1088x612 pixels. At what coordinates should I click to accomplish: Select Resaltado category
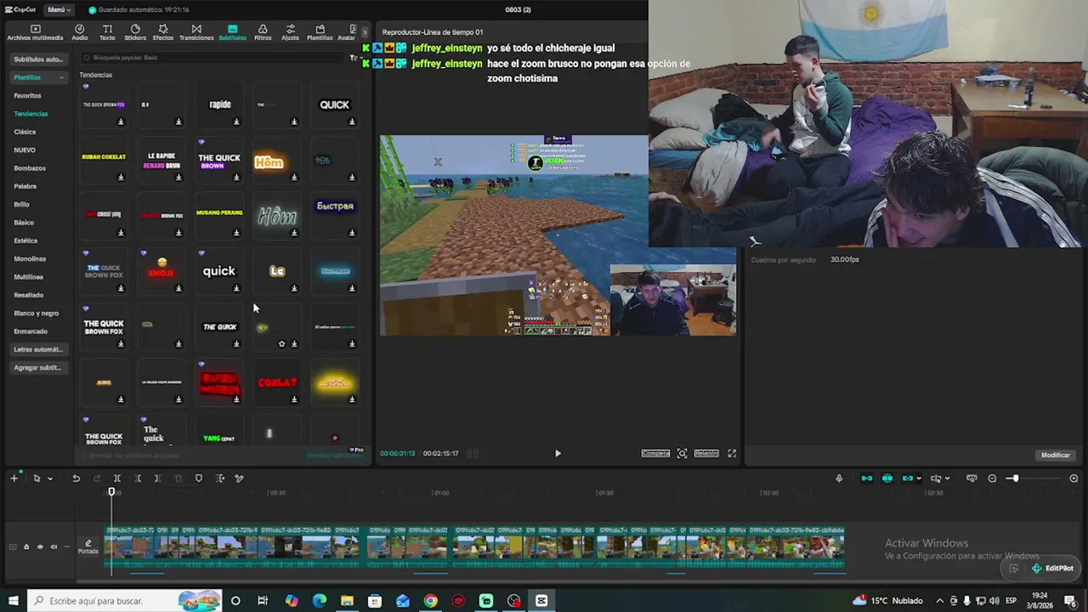28,295
